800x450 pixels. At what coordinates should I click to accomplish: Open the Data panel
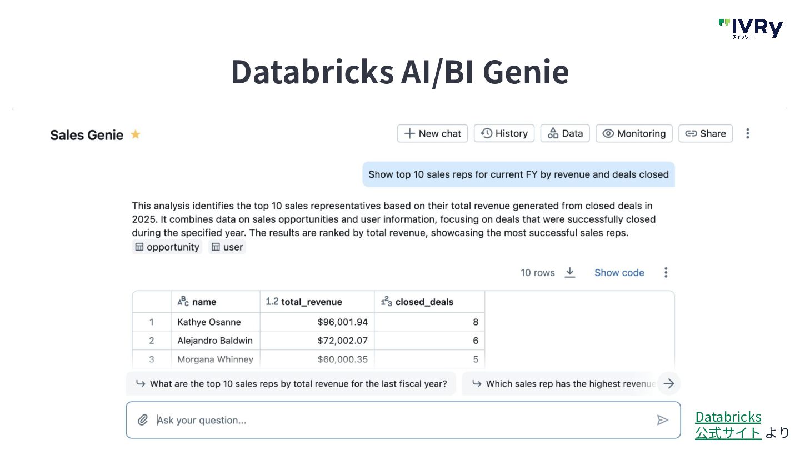[x=565, y=133]
